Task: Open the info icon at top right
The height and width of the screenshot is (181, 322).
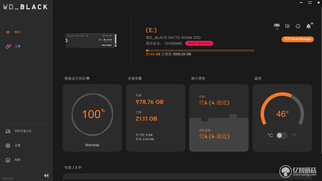Action: click(298, 26)
